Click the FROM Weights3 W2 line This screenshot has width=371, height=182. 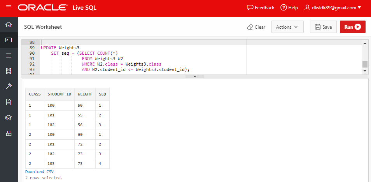pyautogui.click(x=102, y=59)
